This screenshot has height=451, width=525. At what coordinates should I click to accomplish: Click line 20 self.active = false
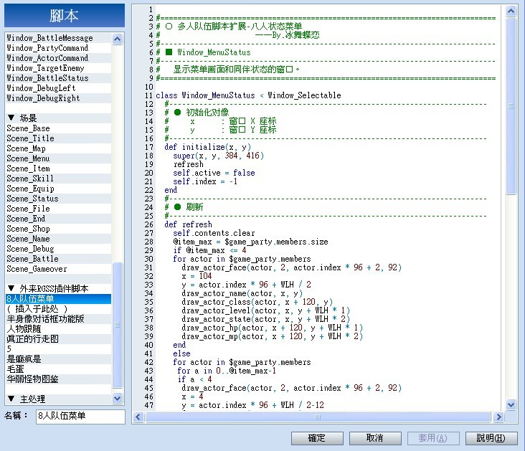tap(214, 173)
